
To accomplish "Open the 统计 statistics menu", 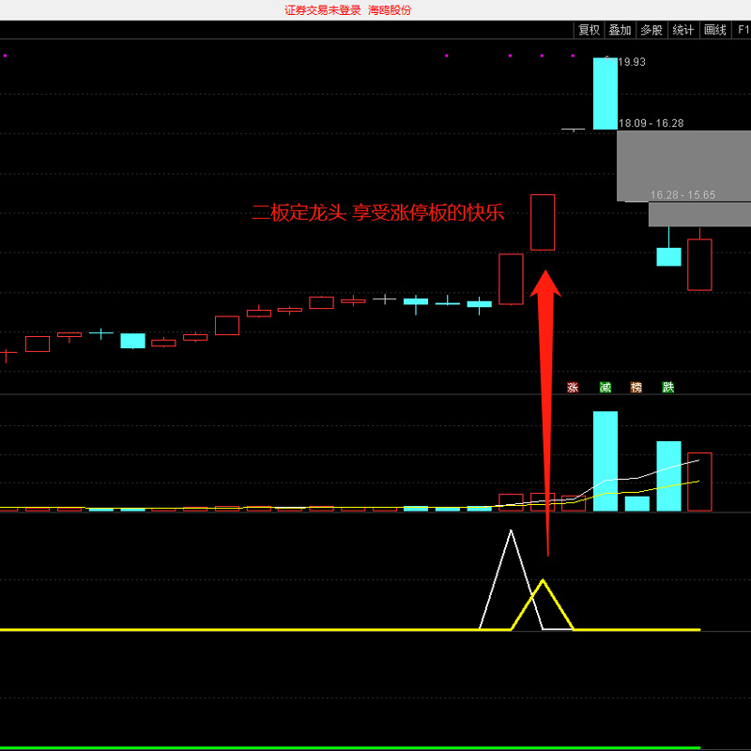I will click(683, 30).
